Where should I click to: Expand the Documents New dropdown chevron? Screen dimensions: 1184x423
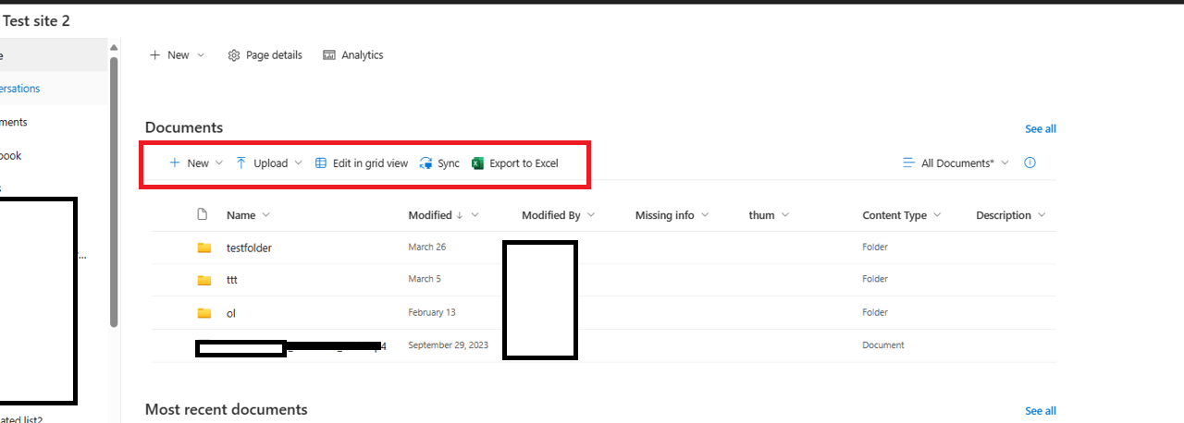pyautogui.click(x=219, y=163)
